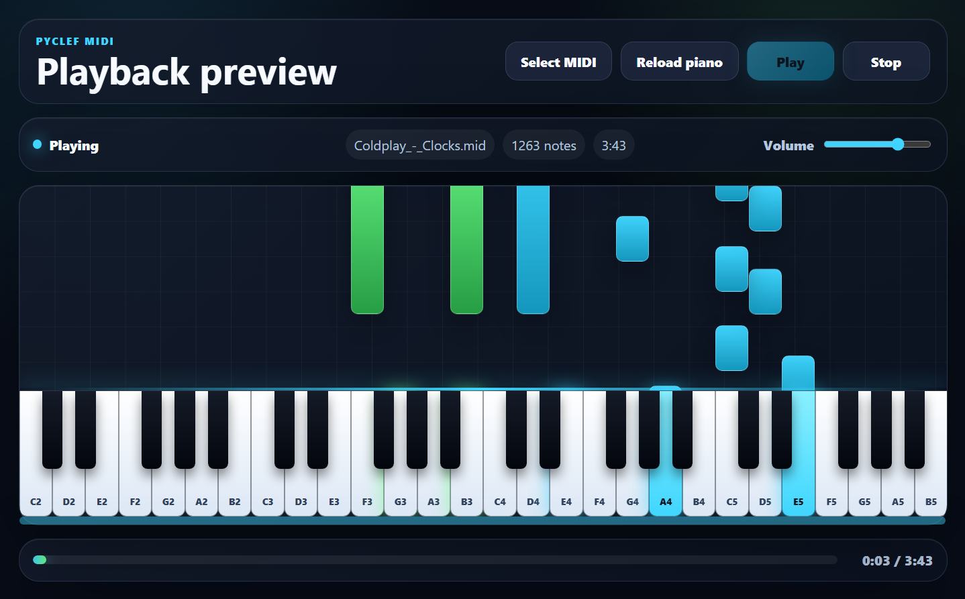Click the Coldplay_-_Clocks.mid file chip

(x=420, y=146)
